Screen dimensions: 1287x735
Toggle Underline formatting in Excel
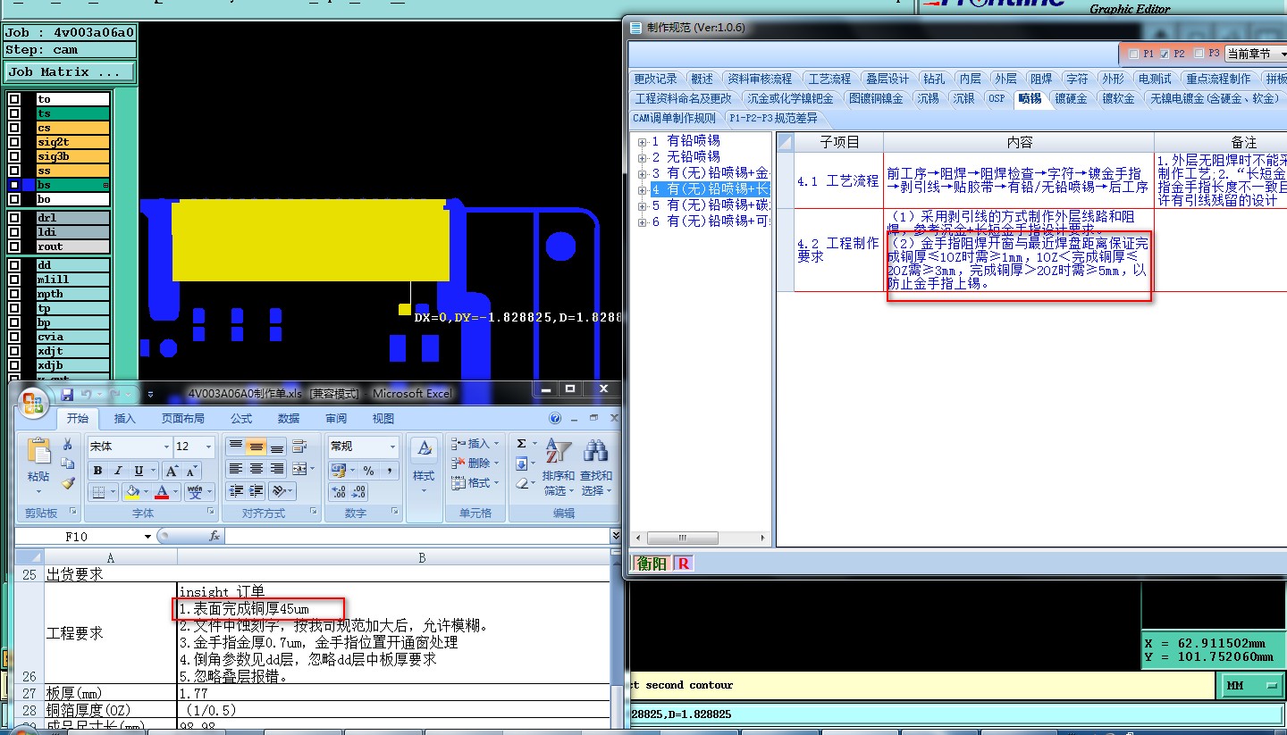[139, 471]
